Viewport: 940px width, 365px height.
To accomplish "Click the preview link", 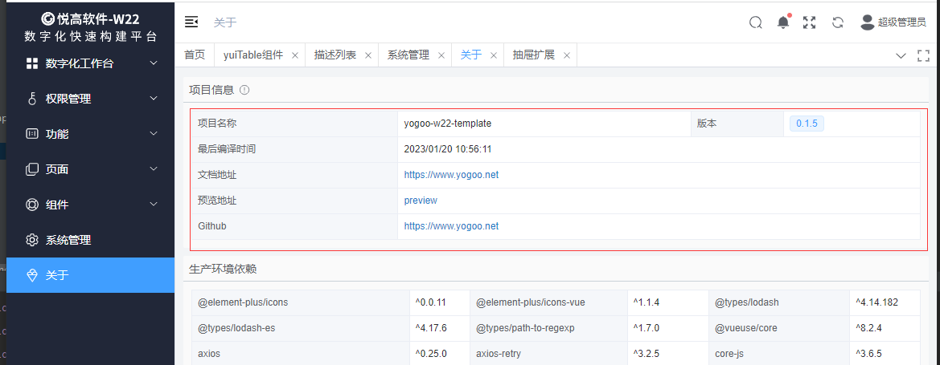I will coord(421,201).
